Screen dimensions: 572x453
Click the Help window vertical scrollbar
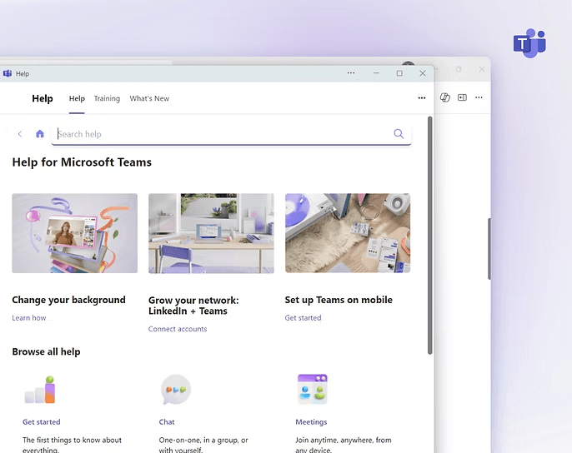430,236
